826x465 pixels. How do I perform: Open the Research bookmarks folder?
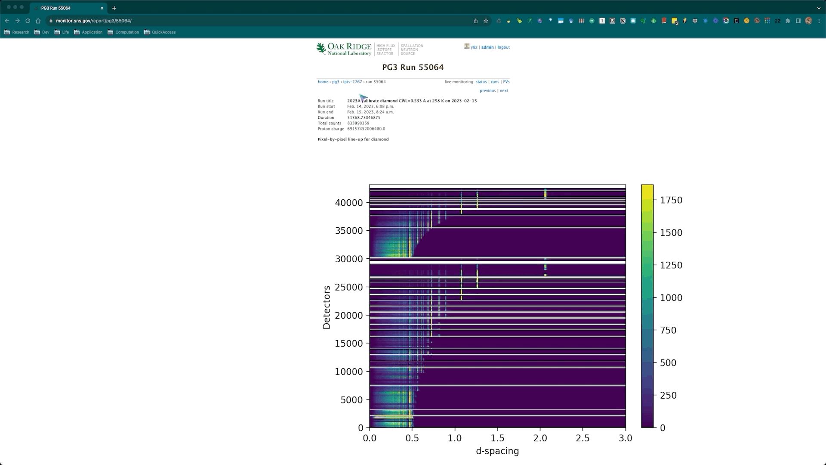(x=17, y=32)
